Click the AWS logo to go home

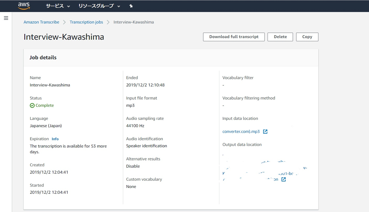(x=24, y=6)
